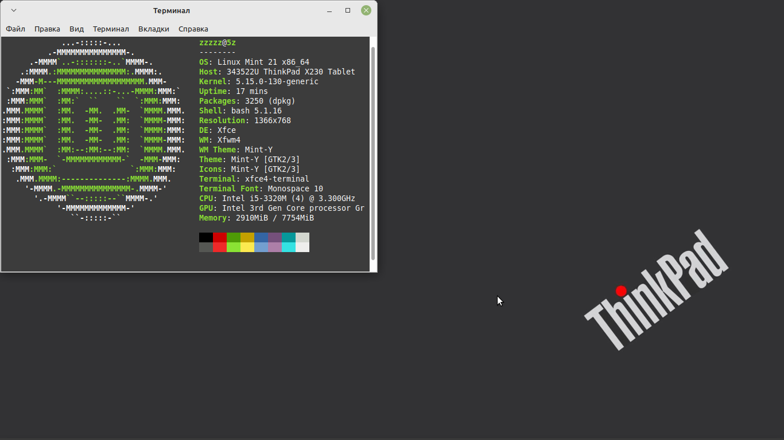Click the "Monospace 10" font value

[x=296, y=189]
